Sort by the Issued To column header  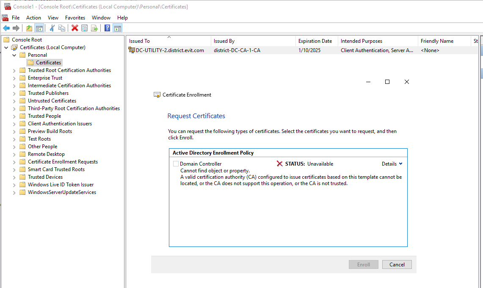[x=169, y=41]
